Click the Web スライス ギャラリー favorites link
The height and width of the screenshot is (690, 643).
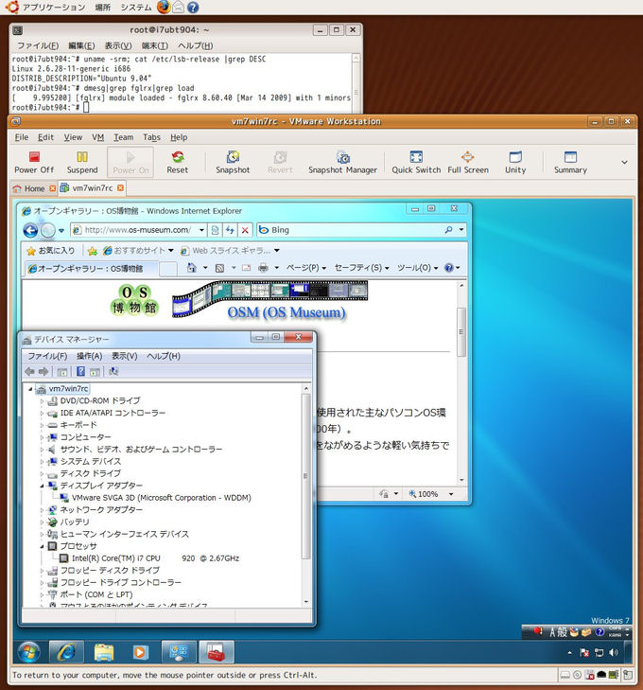pyautogui.click(x=231, y=251)
